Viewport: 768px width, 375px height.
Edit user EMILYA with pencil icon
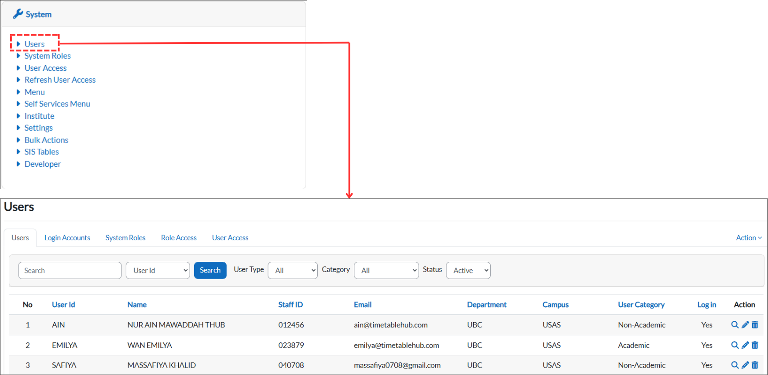[x=745, y=345]
